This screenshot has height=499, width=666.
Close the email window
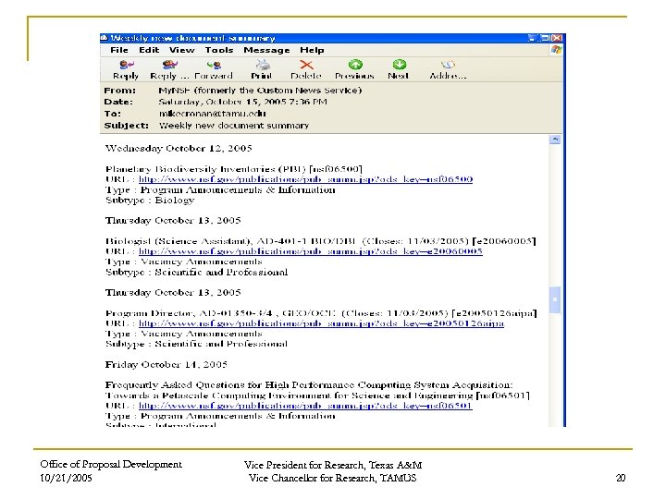(557, 38)
